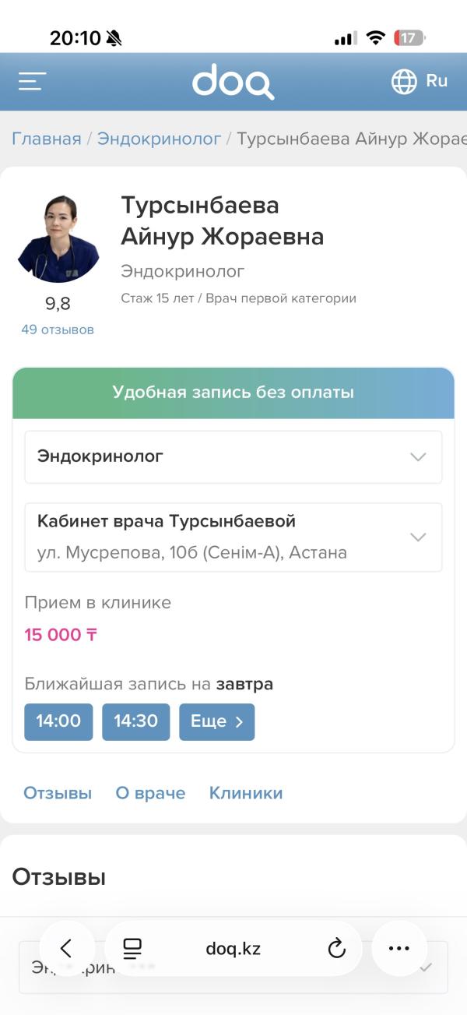
Task: Tap the doq.kz address bar
Action: (233, 948)
